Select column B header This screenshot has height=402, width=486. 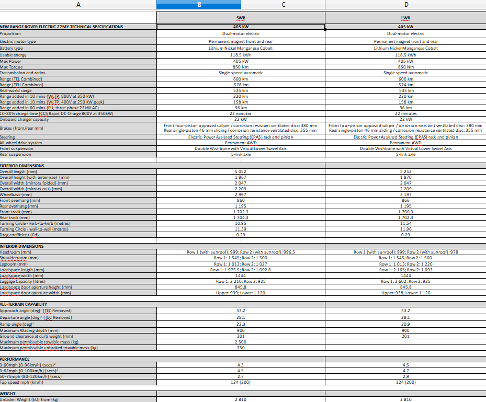pos(199,4)
